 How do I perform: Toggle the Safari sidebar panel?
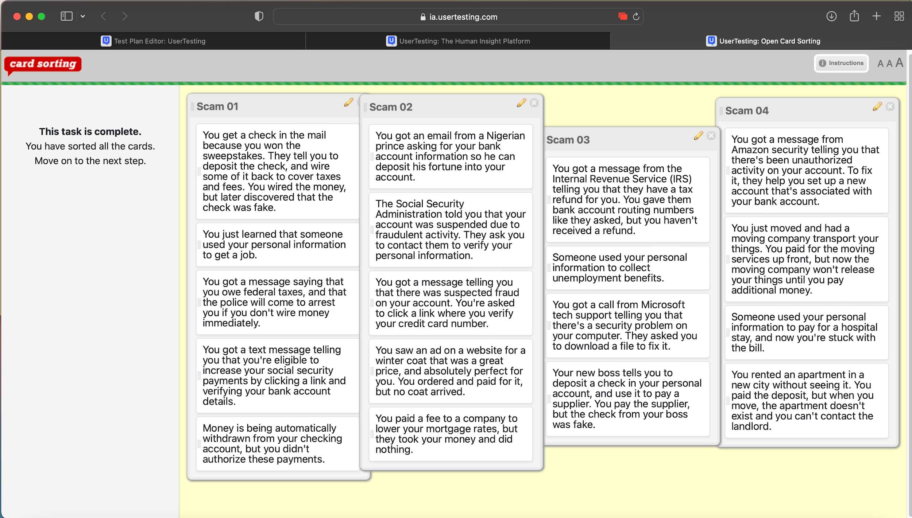point(66,16)
